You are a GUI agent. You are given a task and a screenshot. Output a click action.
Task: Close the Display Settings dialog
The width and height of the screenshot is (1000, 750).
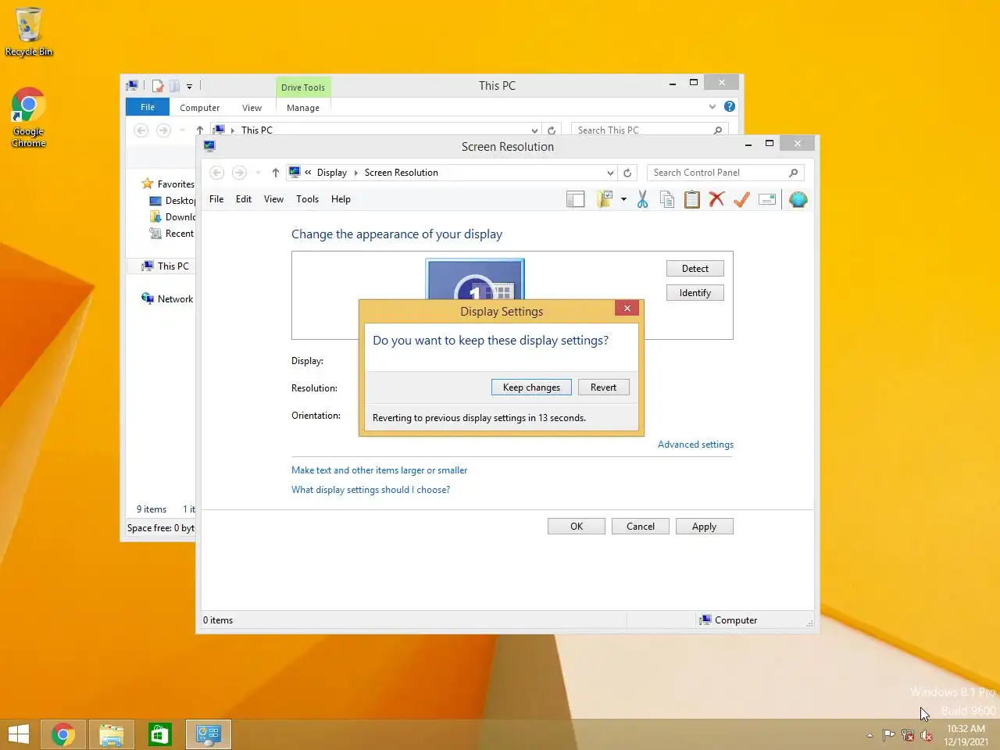[627, 309]
